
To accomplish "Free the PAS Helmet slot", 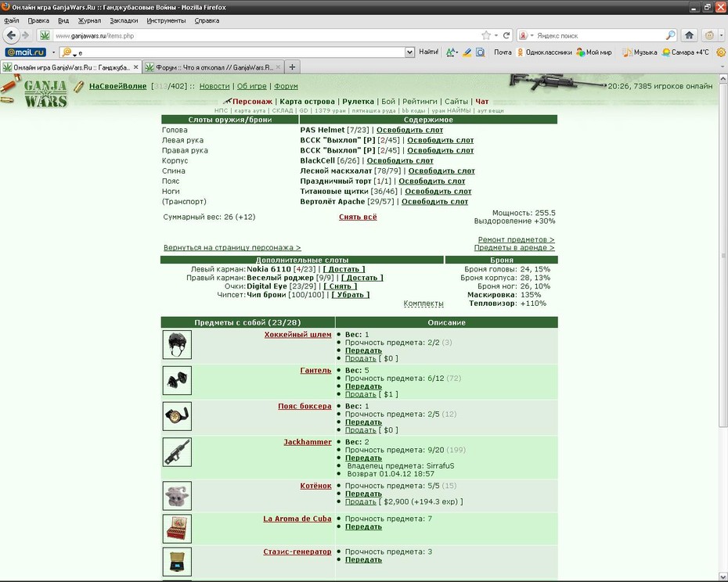I will tap(409, 130).
